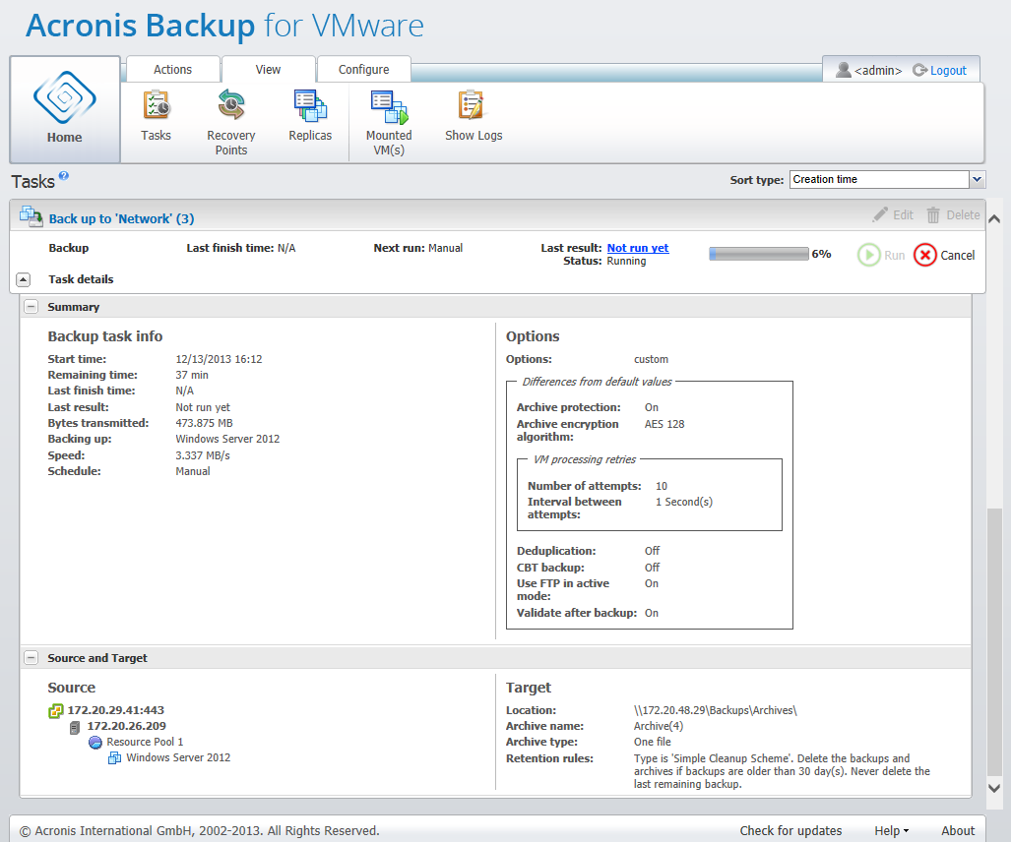Screen dimensions: 1011x842
Task: Click the archive type value 'One file'
Action: (652, 742)
